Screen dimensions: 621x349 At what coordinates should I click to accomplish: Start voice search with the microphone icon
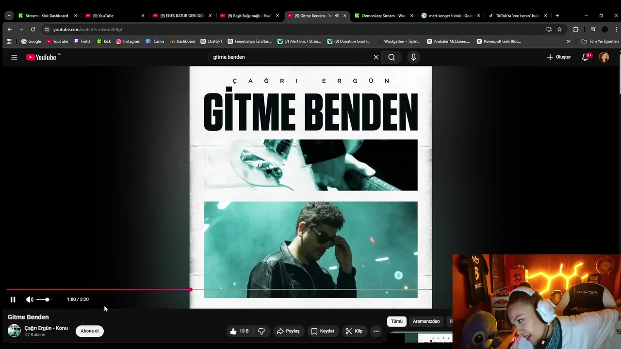point(413,57)
